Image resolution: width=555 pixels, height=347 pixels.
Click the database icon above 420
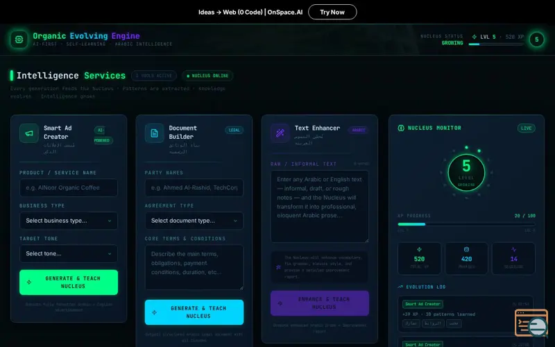[466, 249]
